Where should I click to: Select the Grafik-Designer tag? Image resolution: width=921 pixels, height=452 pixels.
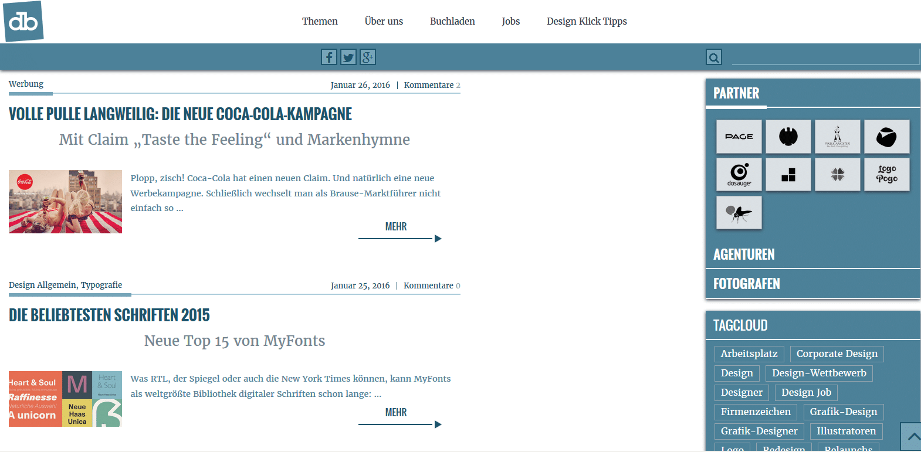point(759,431)
